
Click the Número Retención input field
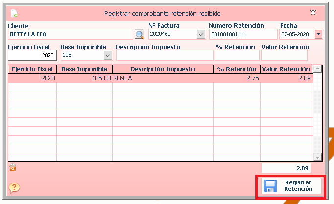[x=243, y=34]
